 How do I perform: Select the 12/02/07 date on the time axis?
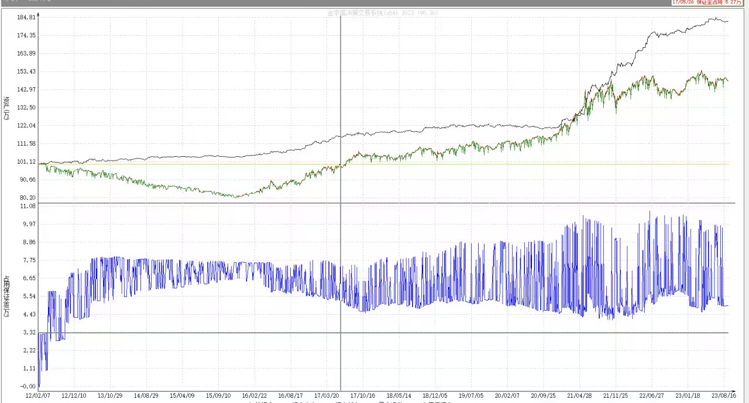tap(38, 395)
